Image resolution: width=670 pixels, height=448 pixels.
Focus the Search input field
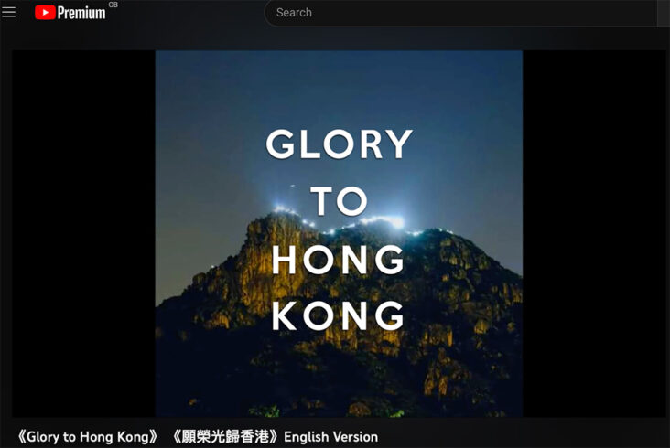[460, 13]
